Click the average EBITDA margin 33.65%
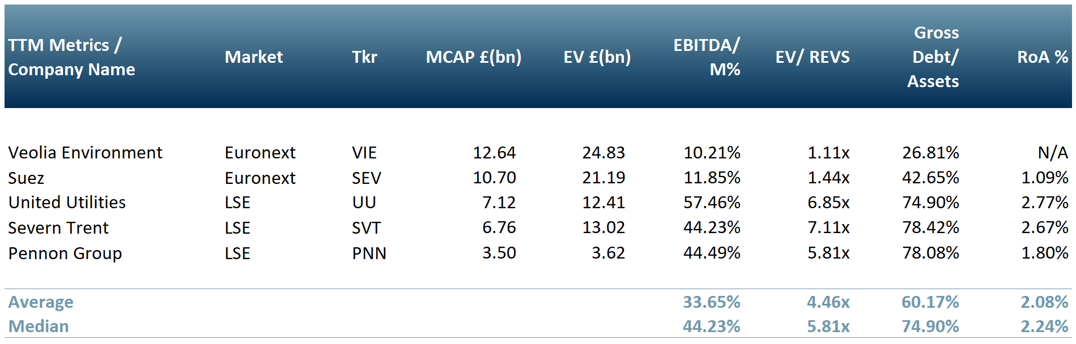Image resolution: width=1076 pixels, height=344 pixels. (x=711, y=302)
